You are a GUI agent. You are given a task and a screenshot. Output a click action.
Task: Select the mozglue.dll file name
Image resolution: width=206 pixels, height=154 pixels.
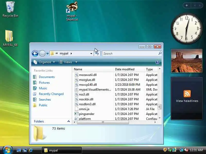[87, 80]
